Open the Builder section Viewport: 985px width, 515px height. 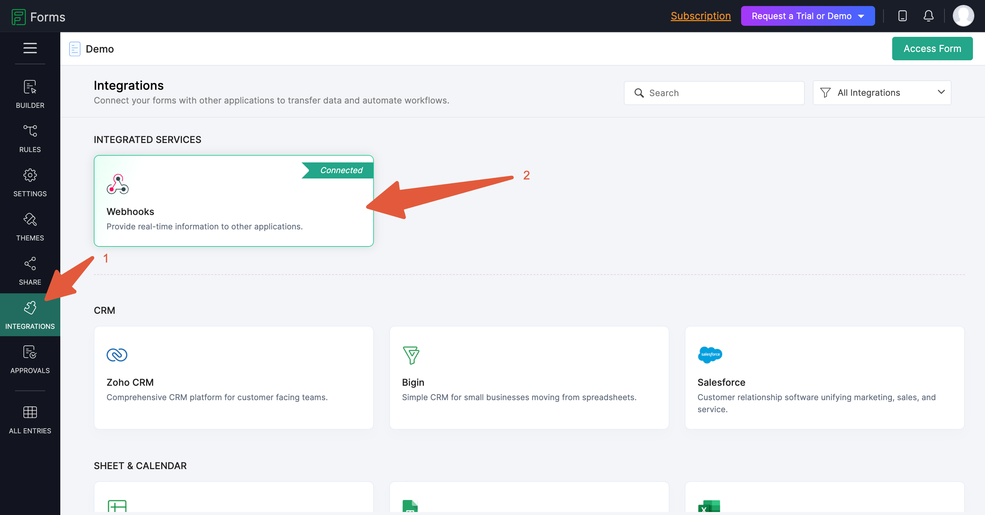click(x=30, y=94)
